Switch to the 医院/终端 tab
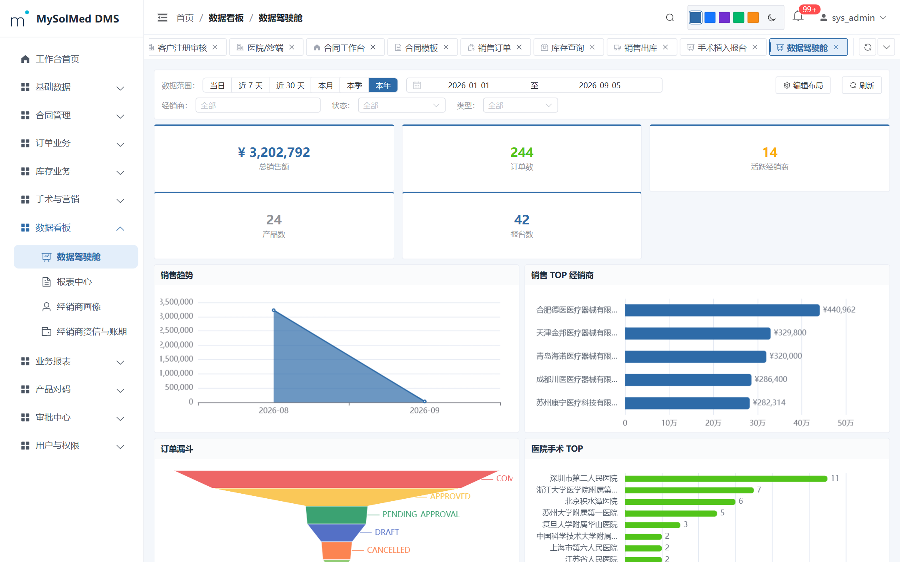Image resolution: width=900 pixels, height=562 pixels. 265,47
